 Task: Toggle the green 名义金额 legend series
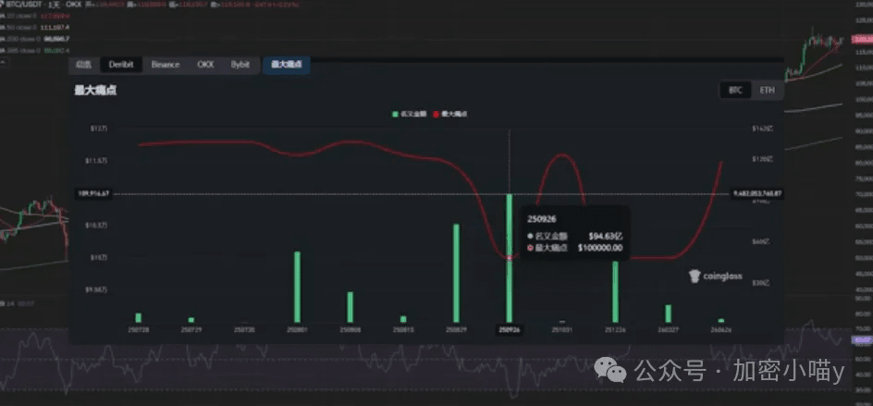click(x=407, y=114)
